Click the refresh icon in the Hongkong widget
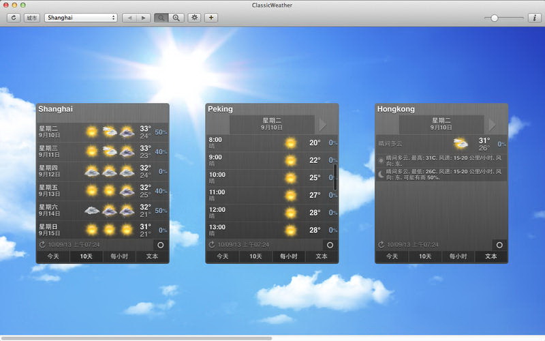545x341 pixels. 381,244
